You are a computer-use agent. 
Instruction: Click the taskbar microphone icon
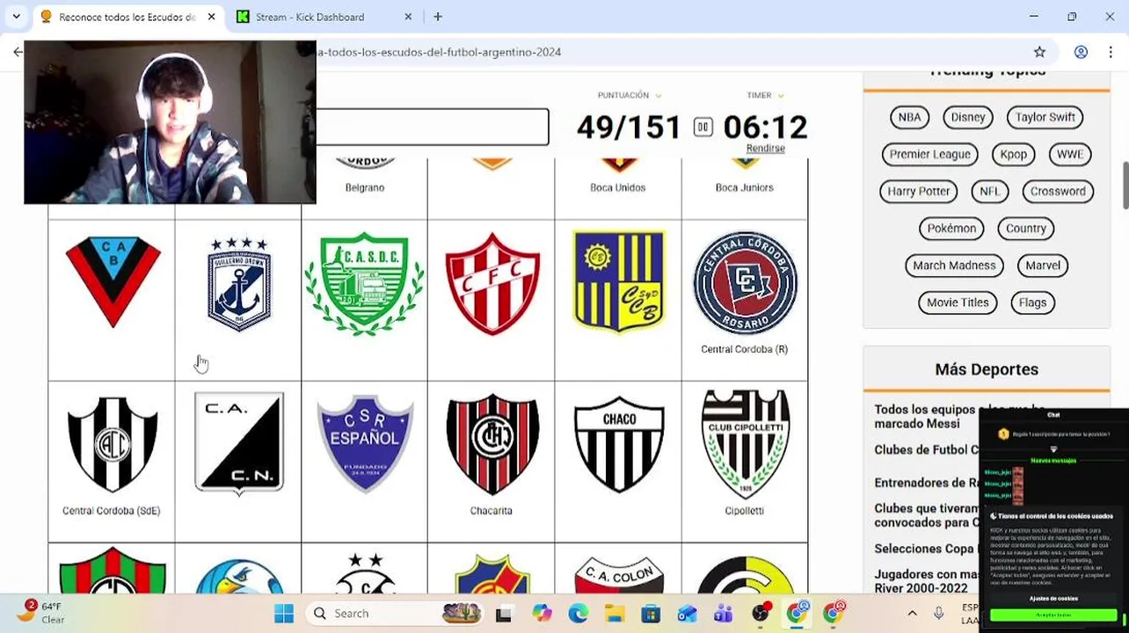[x=939, y=614]
